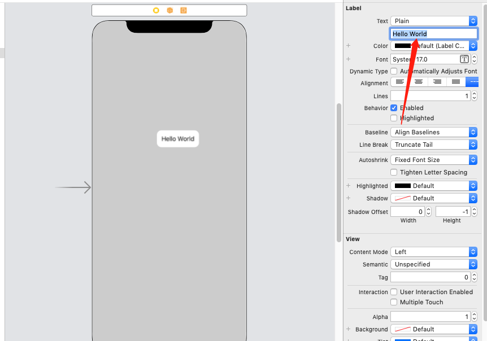This screenshot has width=487, height=341.
Task: Open the label Color popup arrows
Action: coord(473,46)
